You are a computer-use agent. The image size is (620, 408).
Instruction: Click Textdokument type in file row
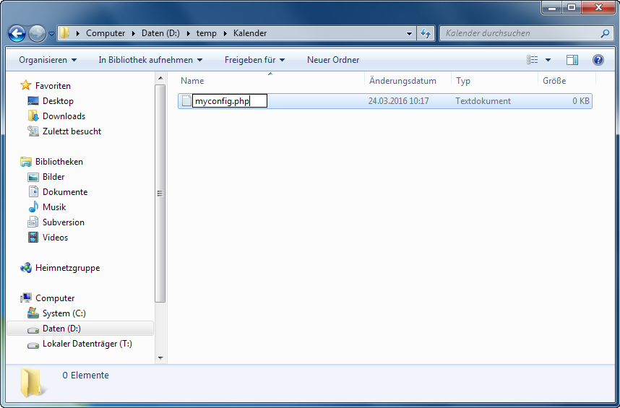[x=483, y=101]
